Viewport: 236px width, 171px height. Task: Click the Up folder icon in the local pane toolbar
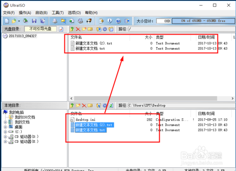(72, 106)
